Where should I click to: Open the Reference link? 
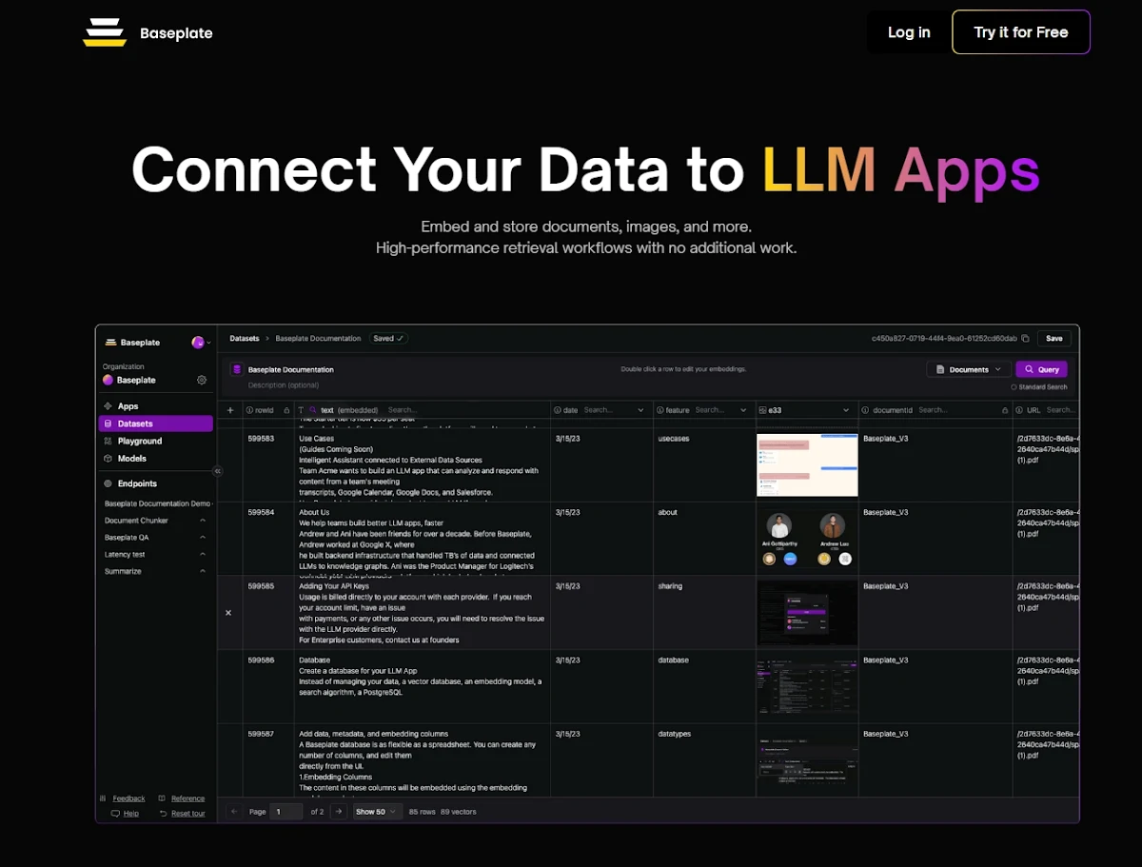pyautogui.click(x=187, y=798)
